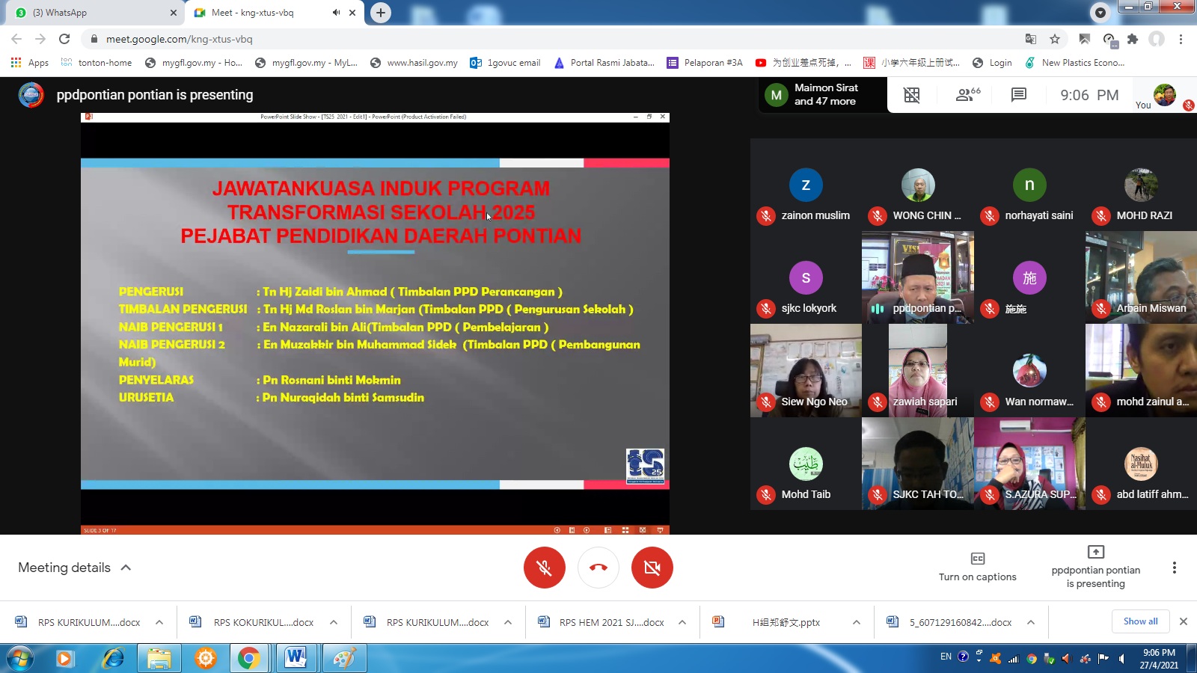This screenshot has height=673, width=1197.
Task: Open options for RPS HEM 2021 download
Action: pyautogui.click(x=682, y=621)
